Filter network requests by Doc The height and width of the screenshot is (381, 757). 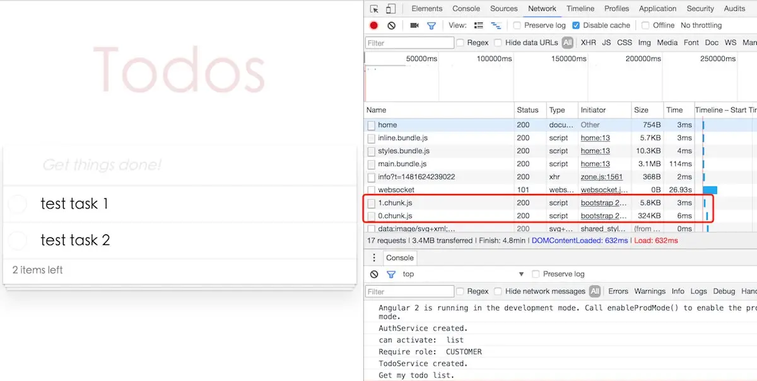coord(712,43)
